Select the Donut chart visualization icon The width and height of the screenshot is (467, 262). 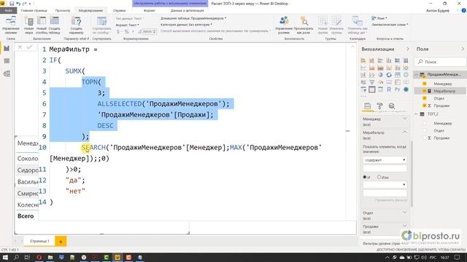[x=389, y=75]
